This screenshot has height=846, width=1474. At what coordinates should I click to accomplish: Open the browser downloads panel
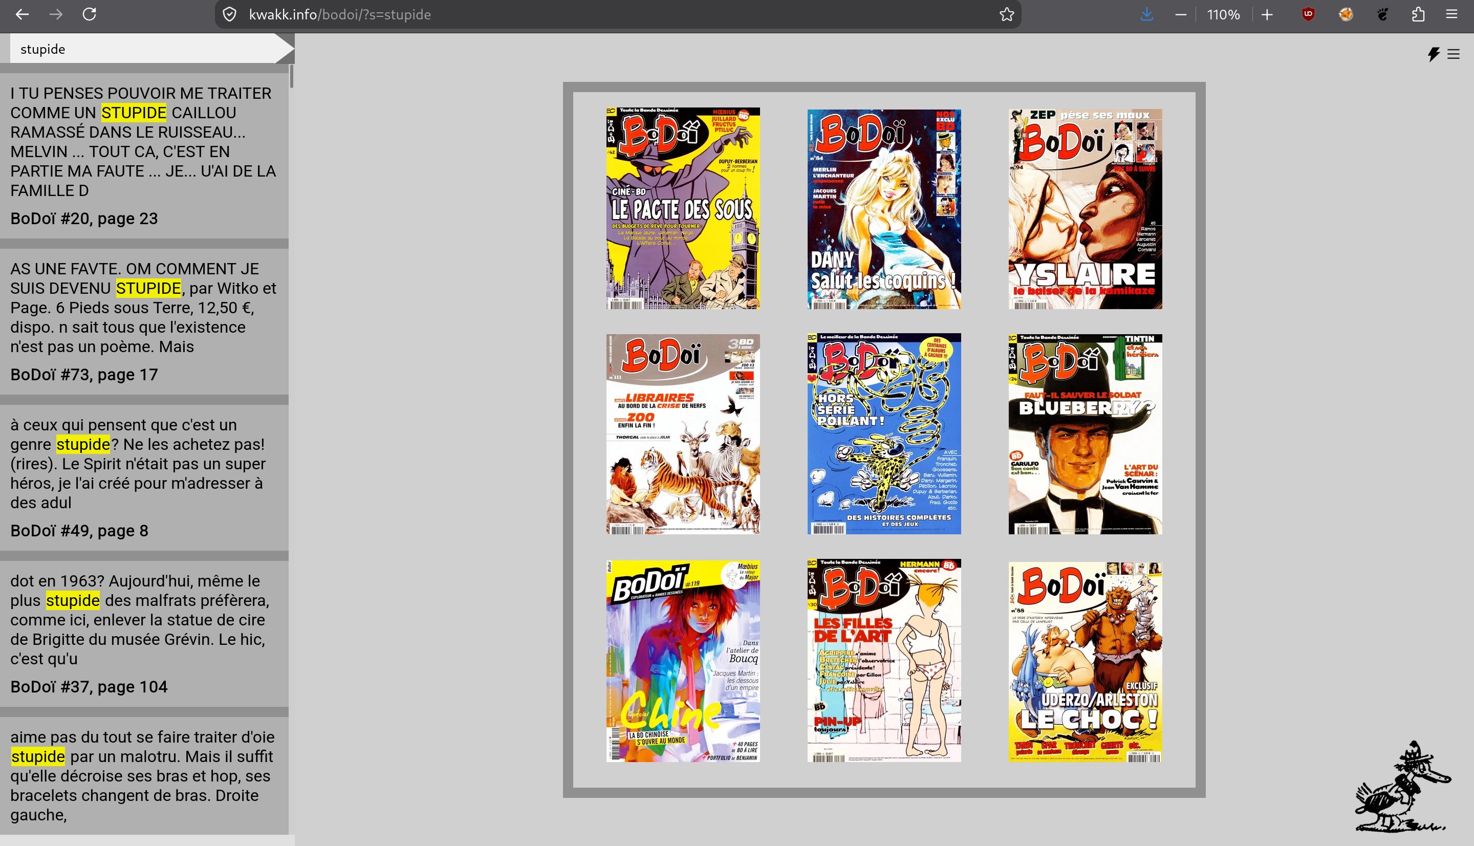[1146, 14]
